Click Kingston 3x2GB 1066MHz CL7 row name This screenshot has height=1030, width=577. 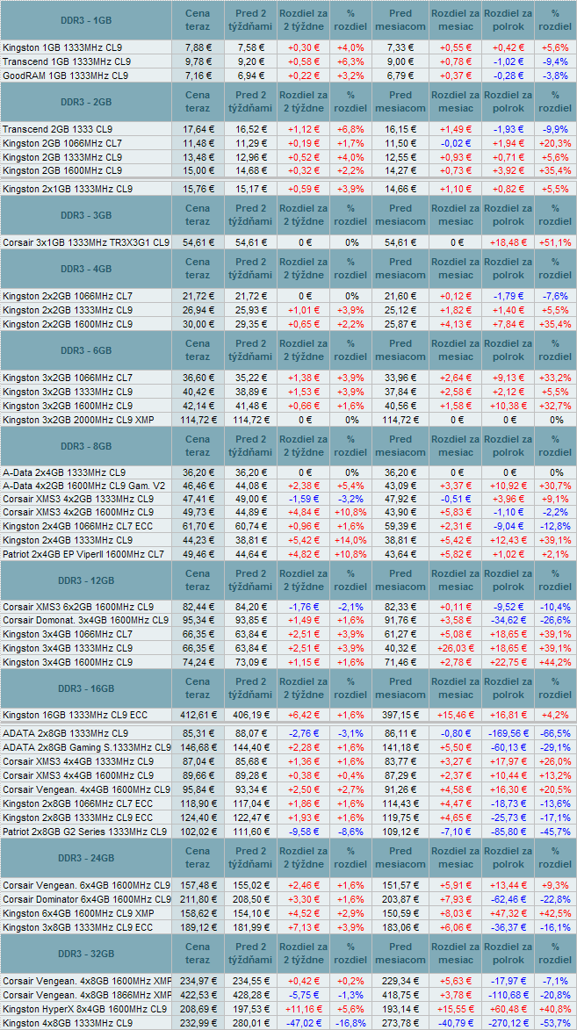[68, 378]
